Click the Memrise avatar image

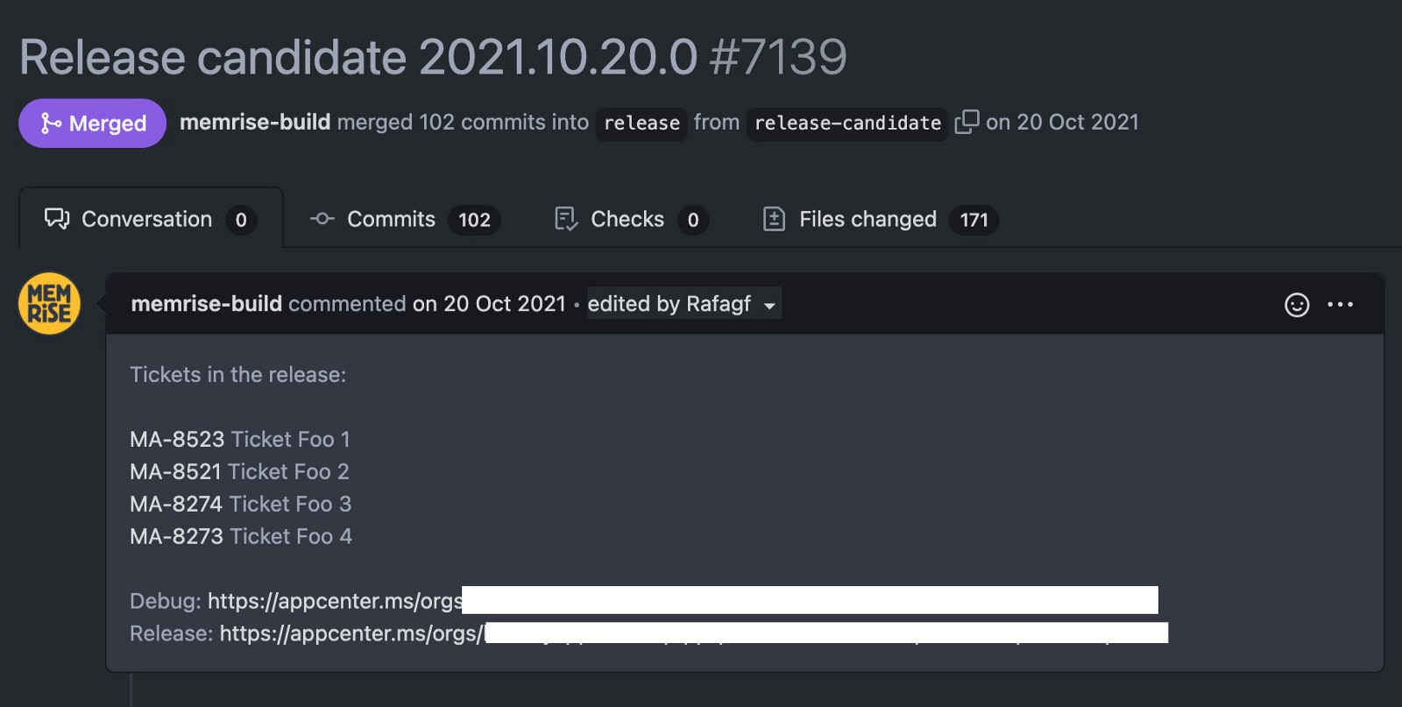[49, 304]
